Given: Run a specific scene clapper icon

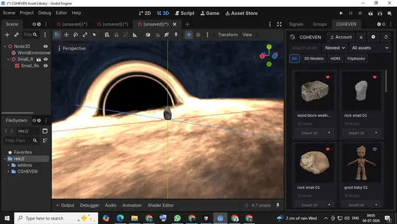Looking at the screenshot, I should point(380,13).
